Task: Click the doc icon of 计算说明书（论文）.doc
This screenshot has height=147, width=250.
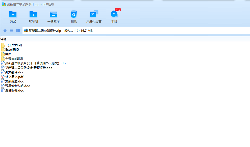Action: pos(3,63)
